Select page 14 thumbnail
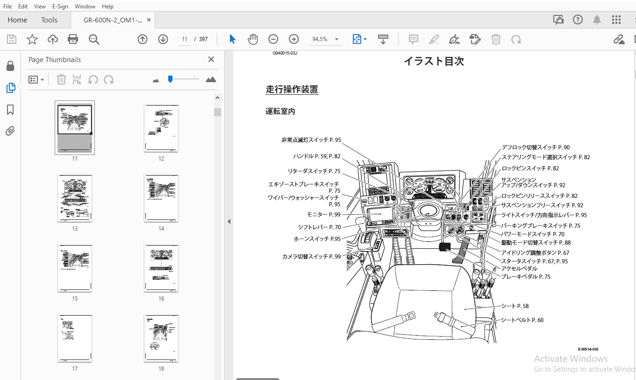636x380 pixels. 161,198
